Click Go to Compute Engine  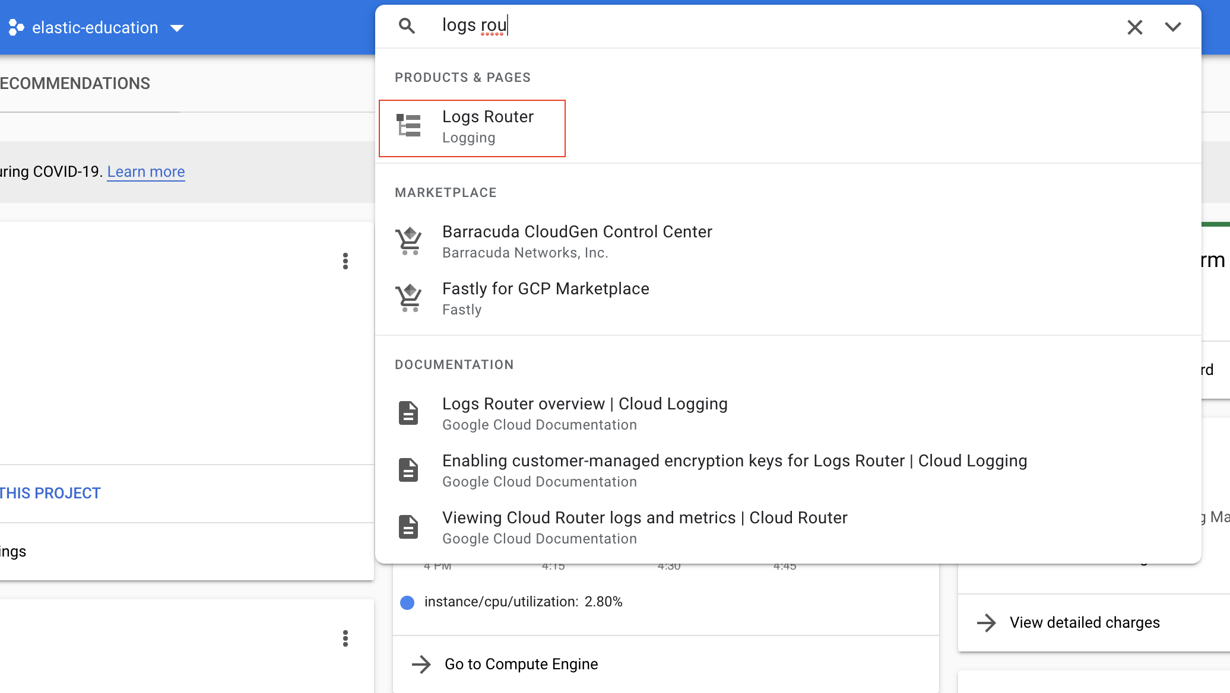click(x=521, y=664)
